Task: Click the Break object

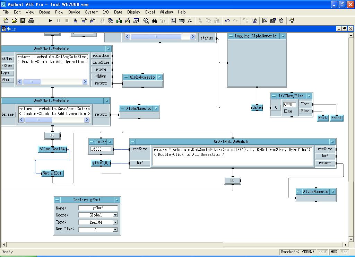Action: click(x=336, y=118)
